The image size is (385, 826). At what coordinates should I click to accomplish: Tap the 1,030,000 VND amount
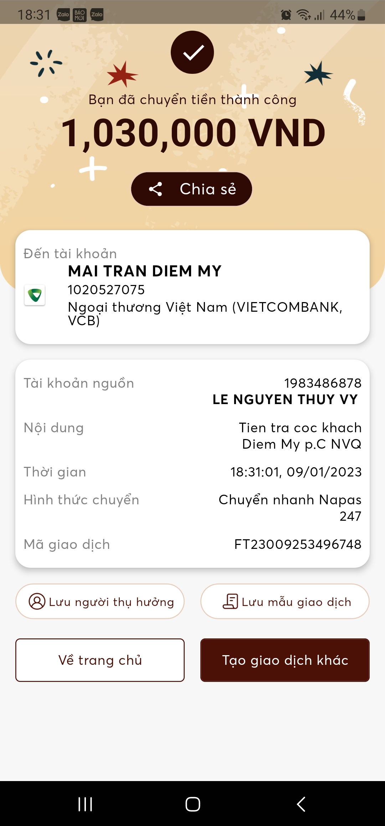click(x=193, y=133)
